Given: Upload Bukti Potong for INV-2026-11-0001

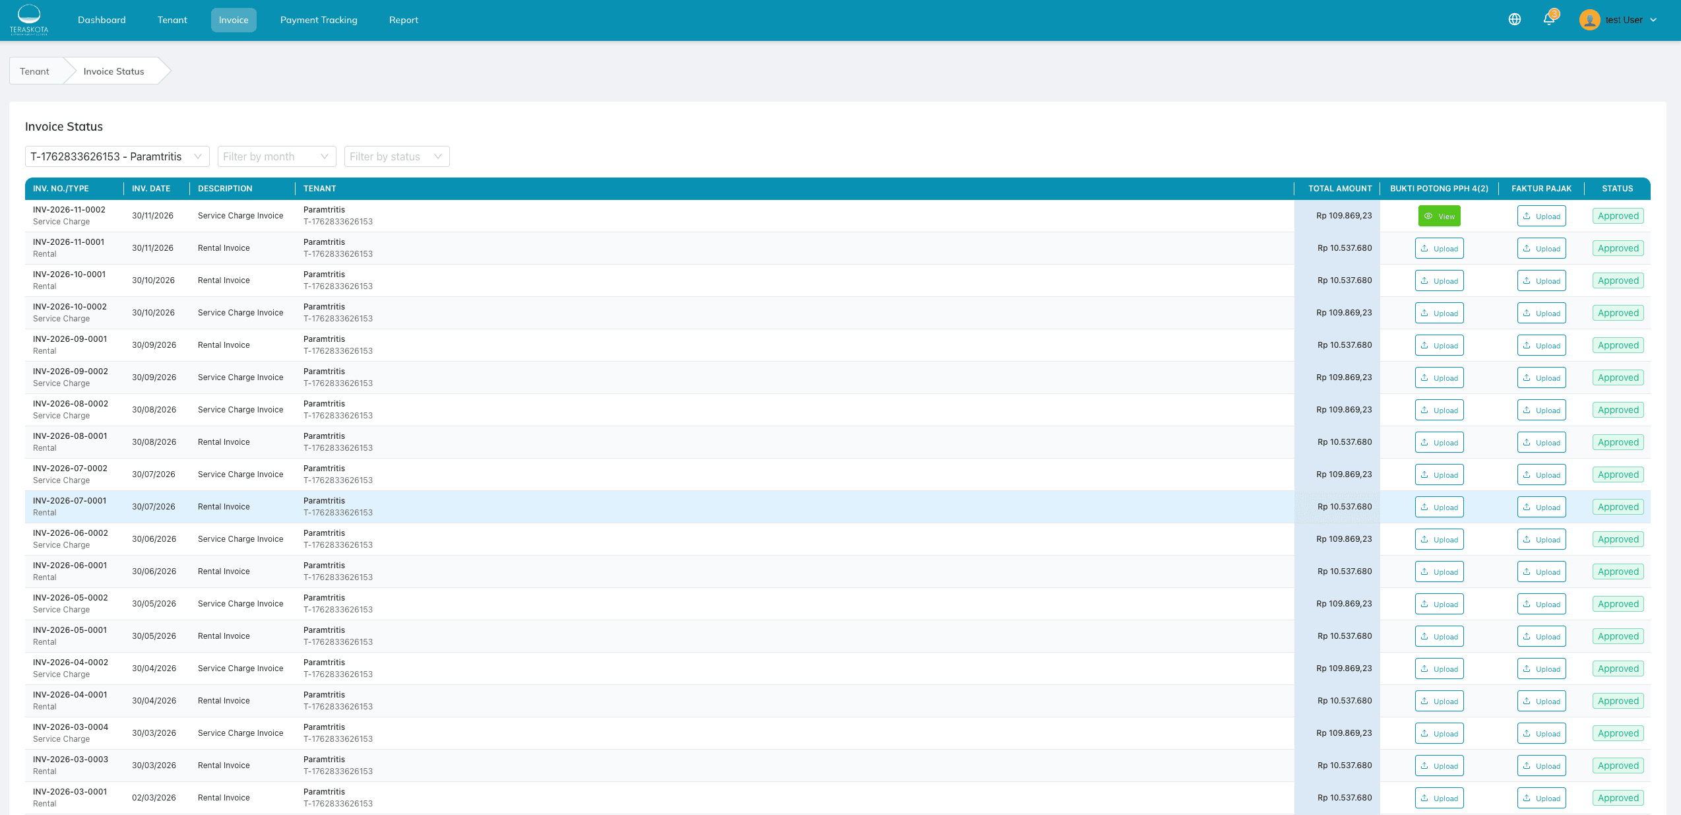Looking at the screenshot, I should [1439, 249].
